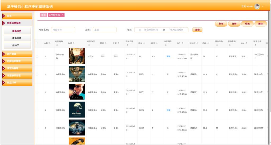Sort by 电影名称 column sort icon
The image size is (271, 145).
pos(57,45)
